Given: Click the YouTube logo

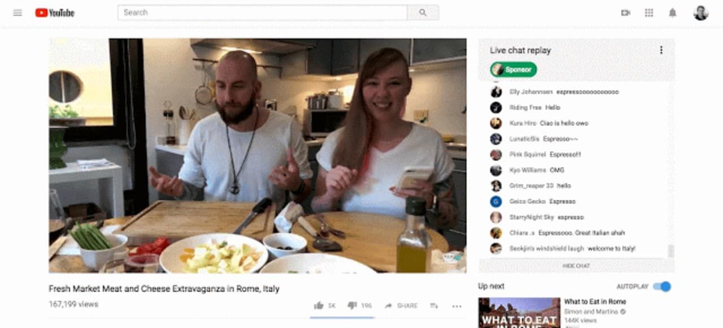Looking at the screenshot, I should pyautogui.click(x=55, y=12).
